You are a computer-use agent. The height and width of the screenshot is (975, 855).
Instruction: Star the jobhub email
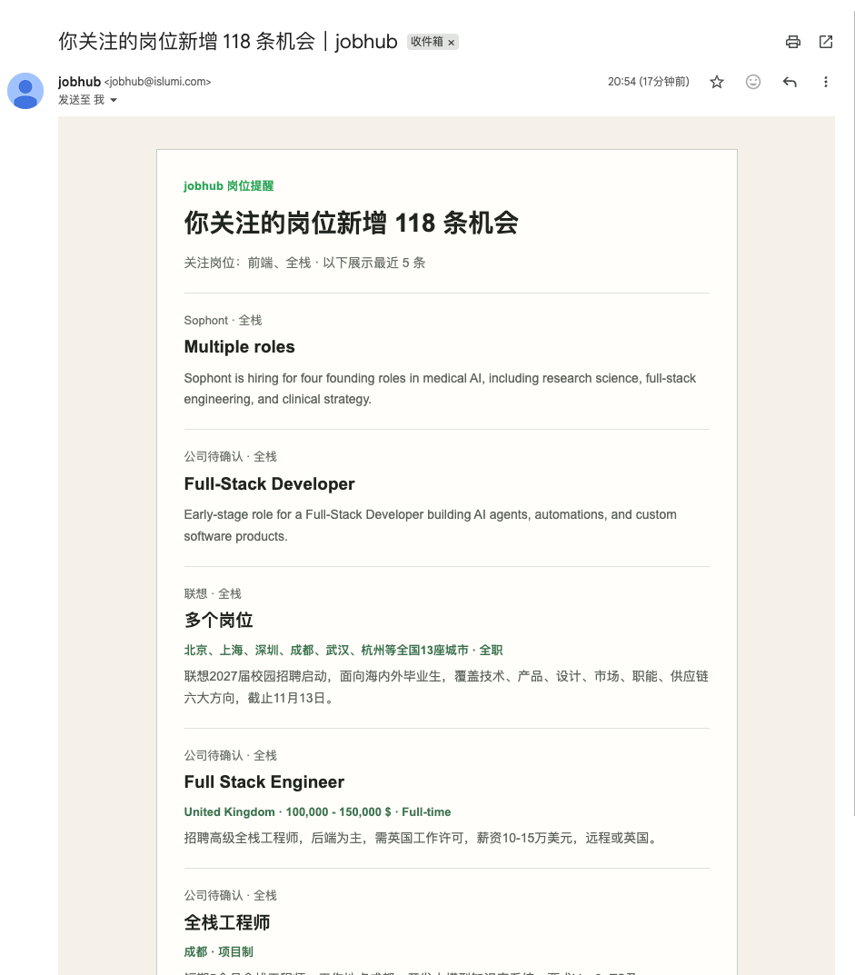click(717, 82)
